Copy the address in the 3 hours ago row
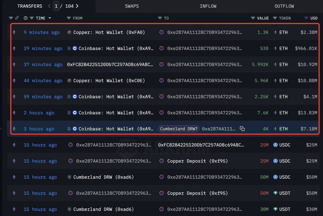The width and height of the screenshot is (323, 216). pyautogui.click(x=242, y=129)
